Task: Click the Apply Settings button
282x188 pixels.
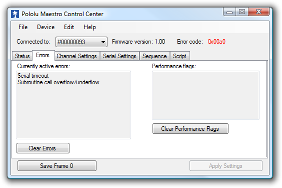Action: pos(225,165)
